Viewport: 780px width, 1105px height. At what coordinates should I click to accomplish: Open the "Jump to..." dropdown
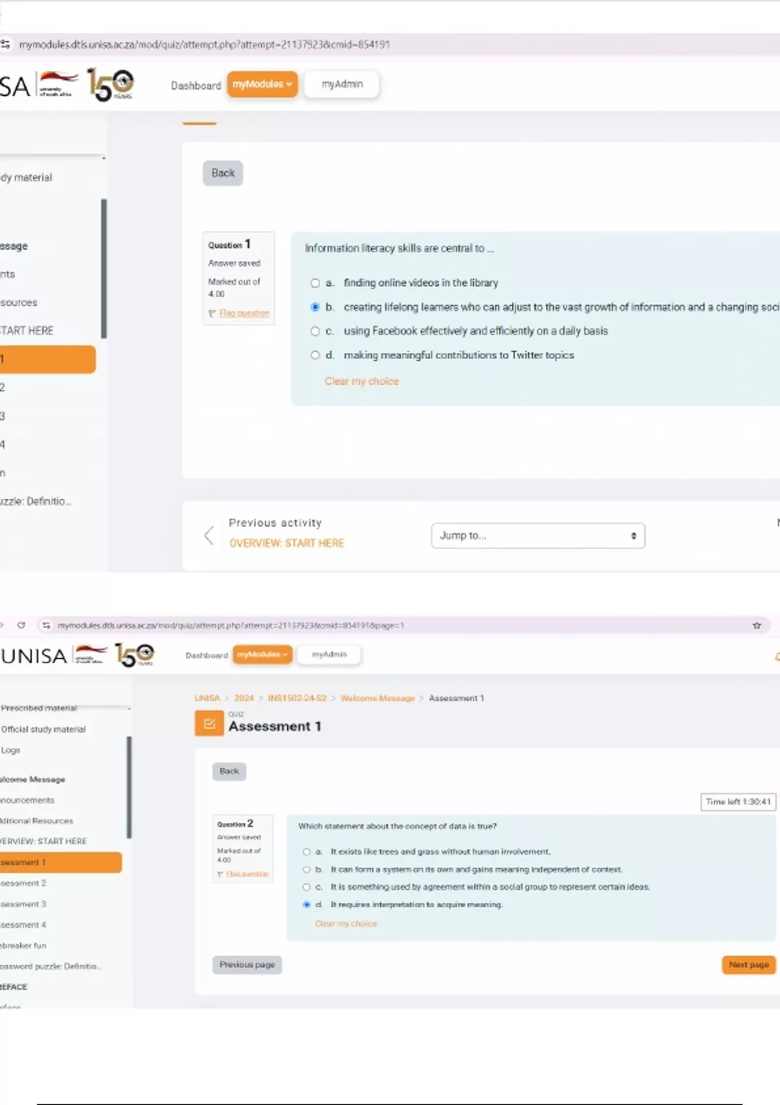[538, 536]
